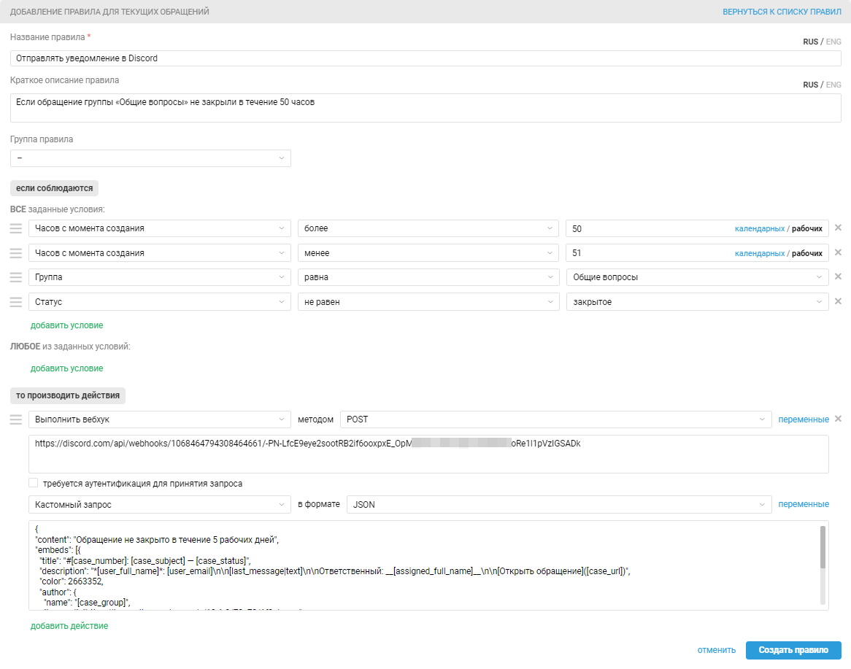Open the Кастомный запрос dropdown
The height and width of the screenshot is (669, 851).
click(160, 505)
